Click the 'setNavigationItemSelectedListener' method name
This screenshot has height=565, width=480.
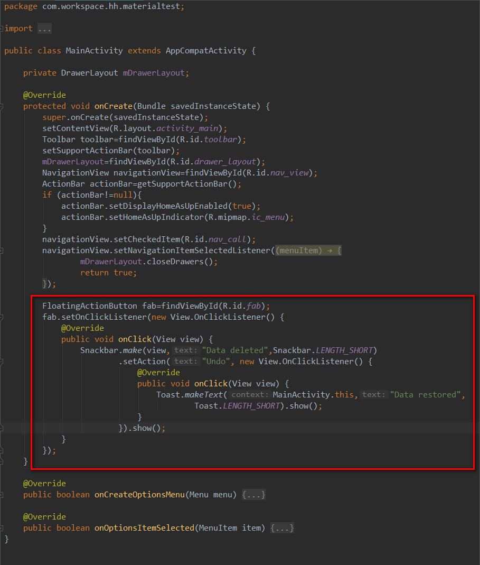192,251
